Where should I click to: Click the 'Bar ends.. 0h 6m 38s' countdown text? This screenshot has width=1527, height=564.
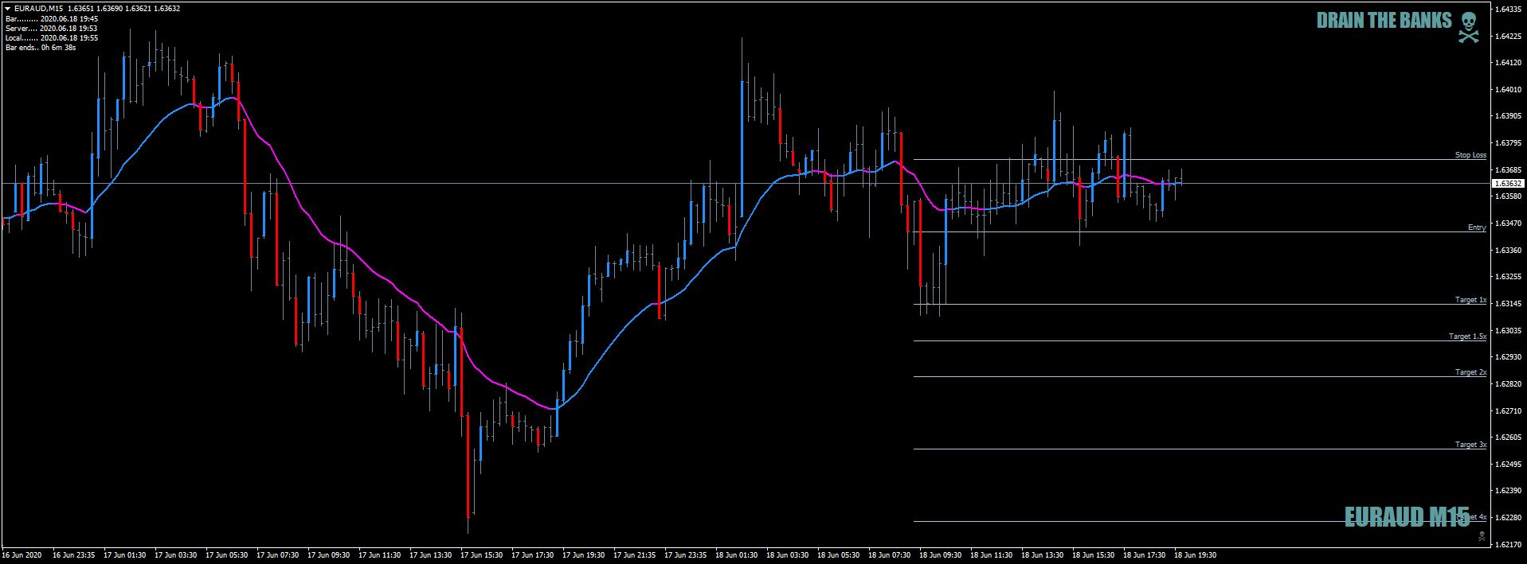tap(41, 47)
